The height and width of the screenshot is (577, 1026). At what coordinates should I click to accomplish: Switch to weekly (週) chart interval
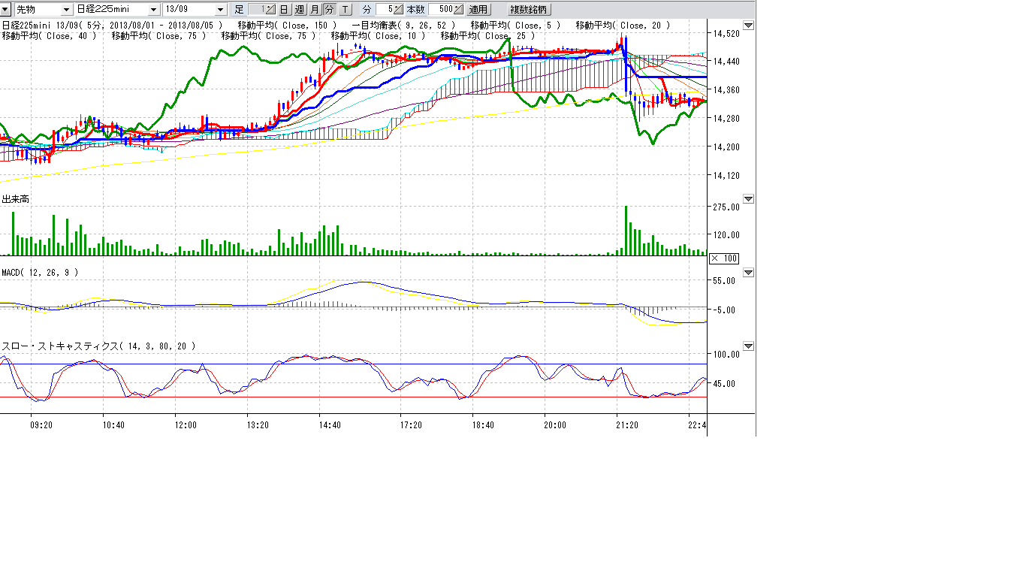(299, 10)
